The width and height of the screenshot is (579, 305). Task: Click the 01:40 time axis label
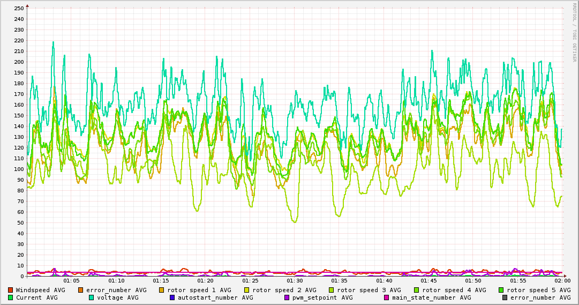point(384,281)
